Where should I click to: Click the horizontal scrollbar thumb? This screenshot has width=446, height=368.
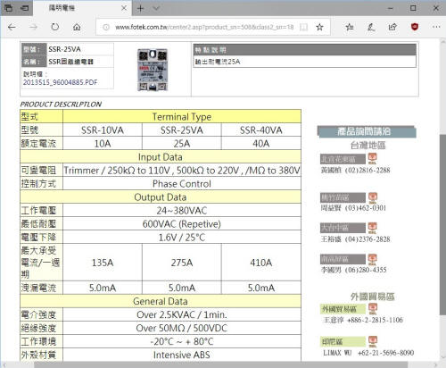click(x=220, y=364)
